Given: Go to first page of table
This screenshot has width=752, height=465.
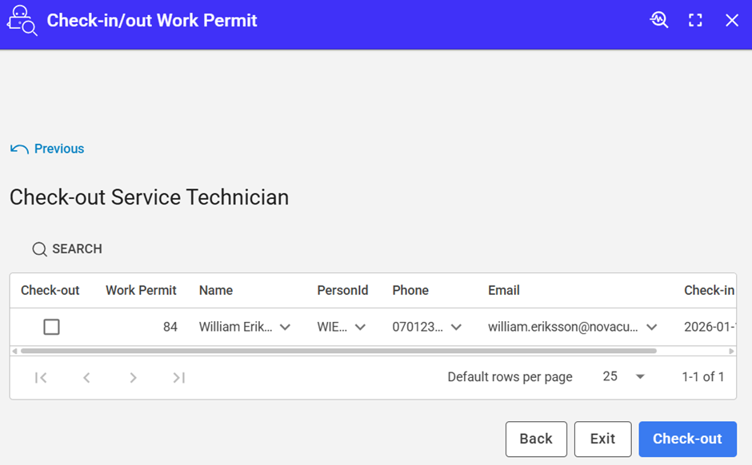Looking at the screenshot, I should coord(41,377).
